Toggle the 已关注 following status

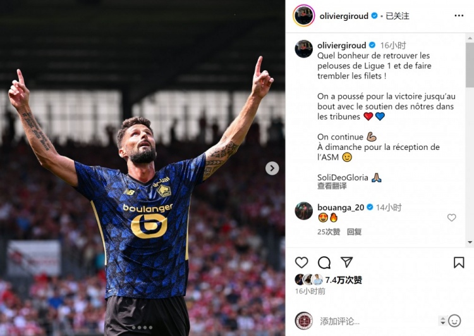pyautogui.click(x=398, y=16)
